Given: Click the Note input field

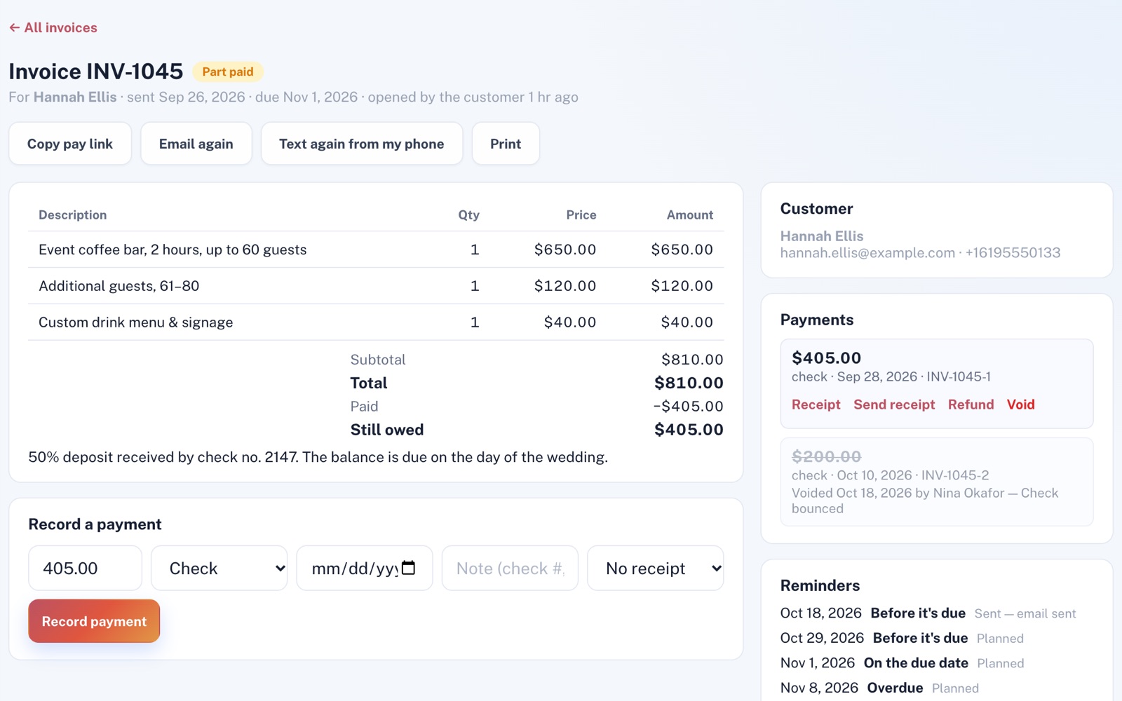Looking at the screenshot, I should click(510, 569).
